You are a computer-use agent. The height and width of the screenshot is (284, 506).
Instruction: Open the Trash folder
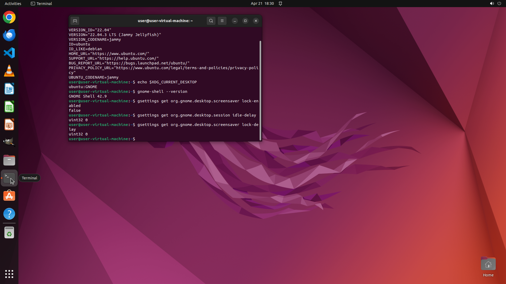9,233
